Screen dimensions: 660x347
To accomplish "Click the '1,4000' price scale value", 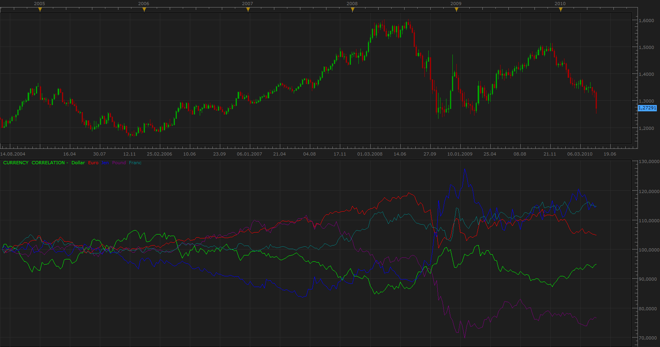I will pos(647,74).
